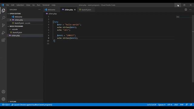Open the Manage gear icon
The height and width of the screenshot is (109, 194).
pos(3,99)
